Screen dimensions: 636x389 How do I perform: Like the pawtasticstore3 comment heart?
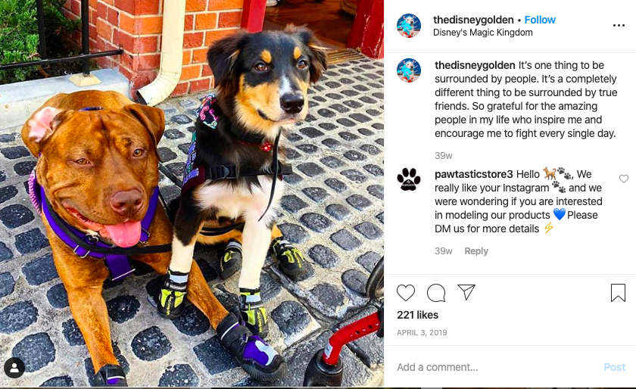624,179
